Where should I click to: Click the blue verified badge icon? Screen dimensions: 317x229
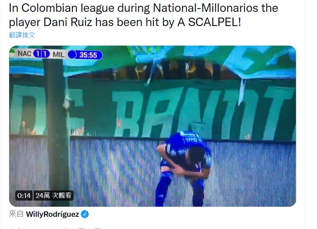pyautogui.click(x=85, y=214)
